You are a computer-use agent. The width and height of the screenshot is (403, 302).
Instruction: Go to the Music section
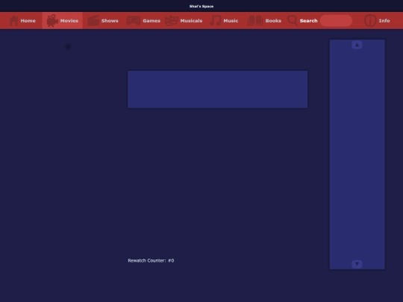pyautogui.click(x=231, y=21)
